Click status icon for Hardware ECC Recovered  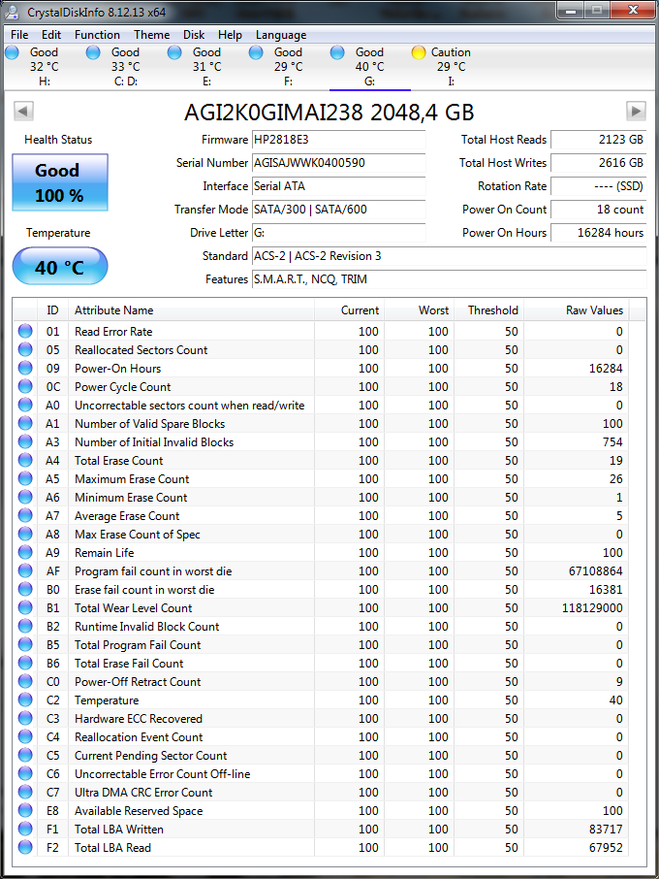(x=25, y=719)
